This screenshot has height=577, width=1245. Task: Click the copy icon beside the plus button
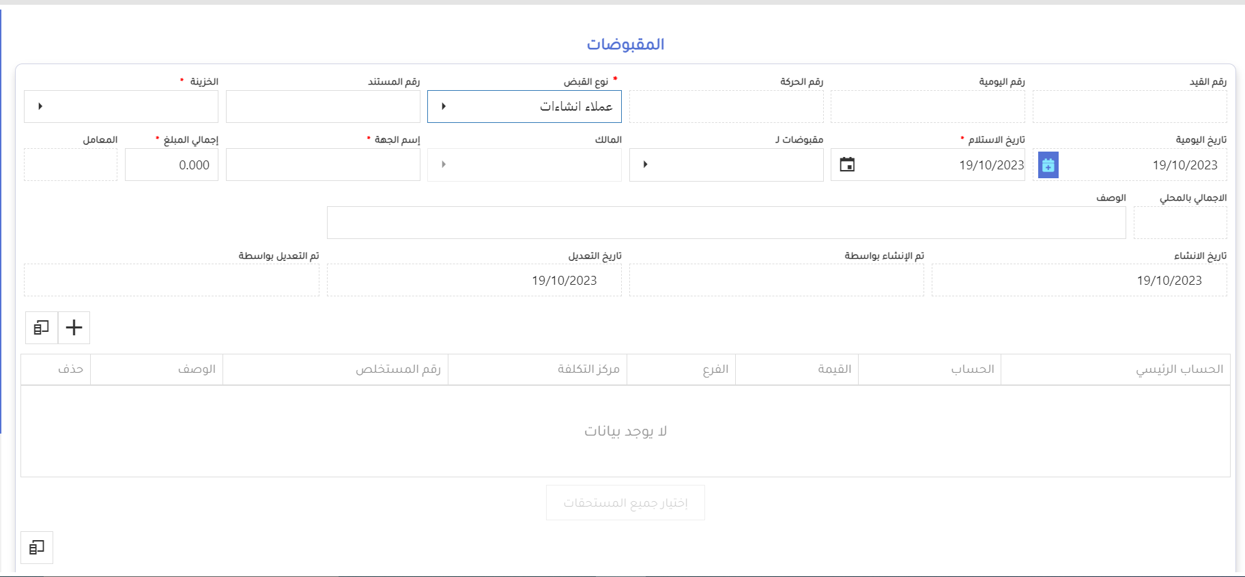click(42, 328)
